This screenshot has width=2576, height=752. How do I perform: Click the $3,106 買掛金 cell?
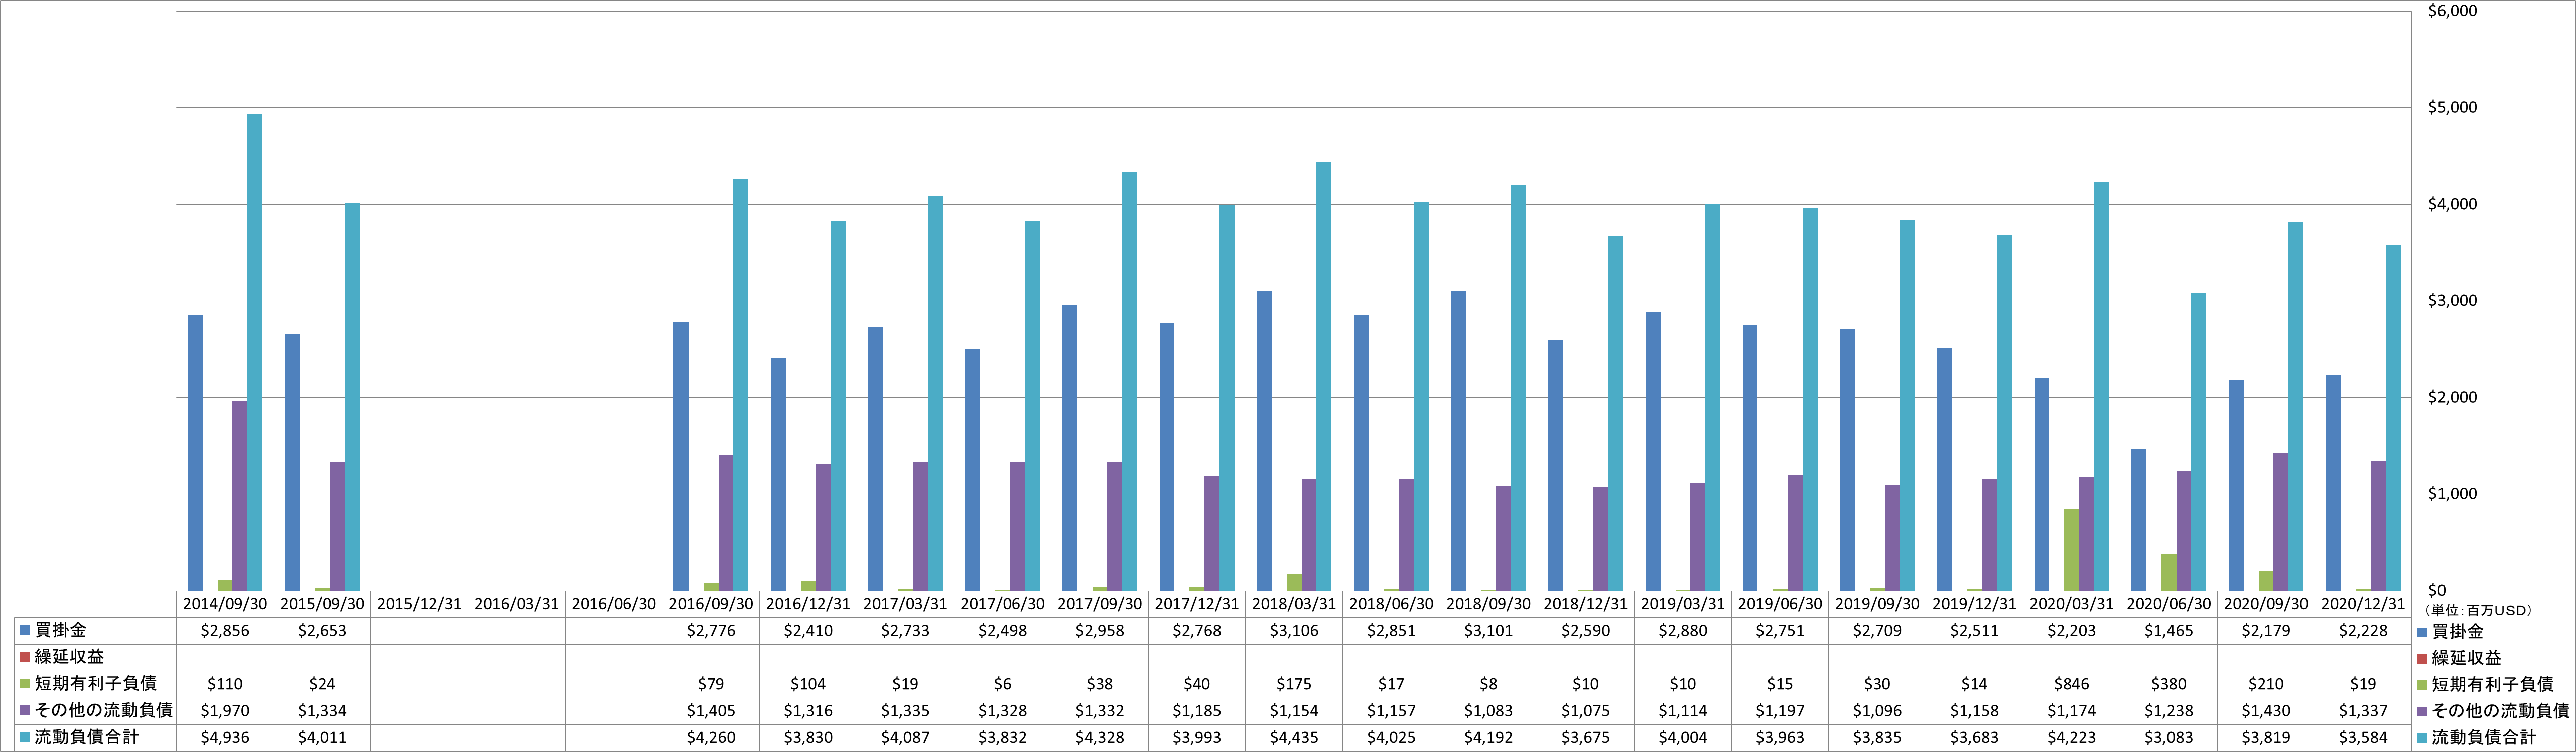pyautogui.click(x=1294, y=631)
